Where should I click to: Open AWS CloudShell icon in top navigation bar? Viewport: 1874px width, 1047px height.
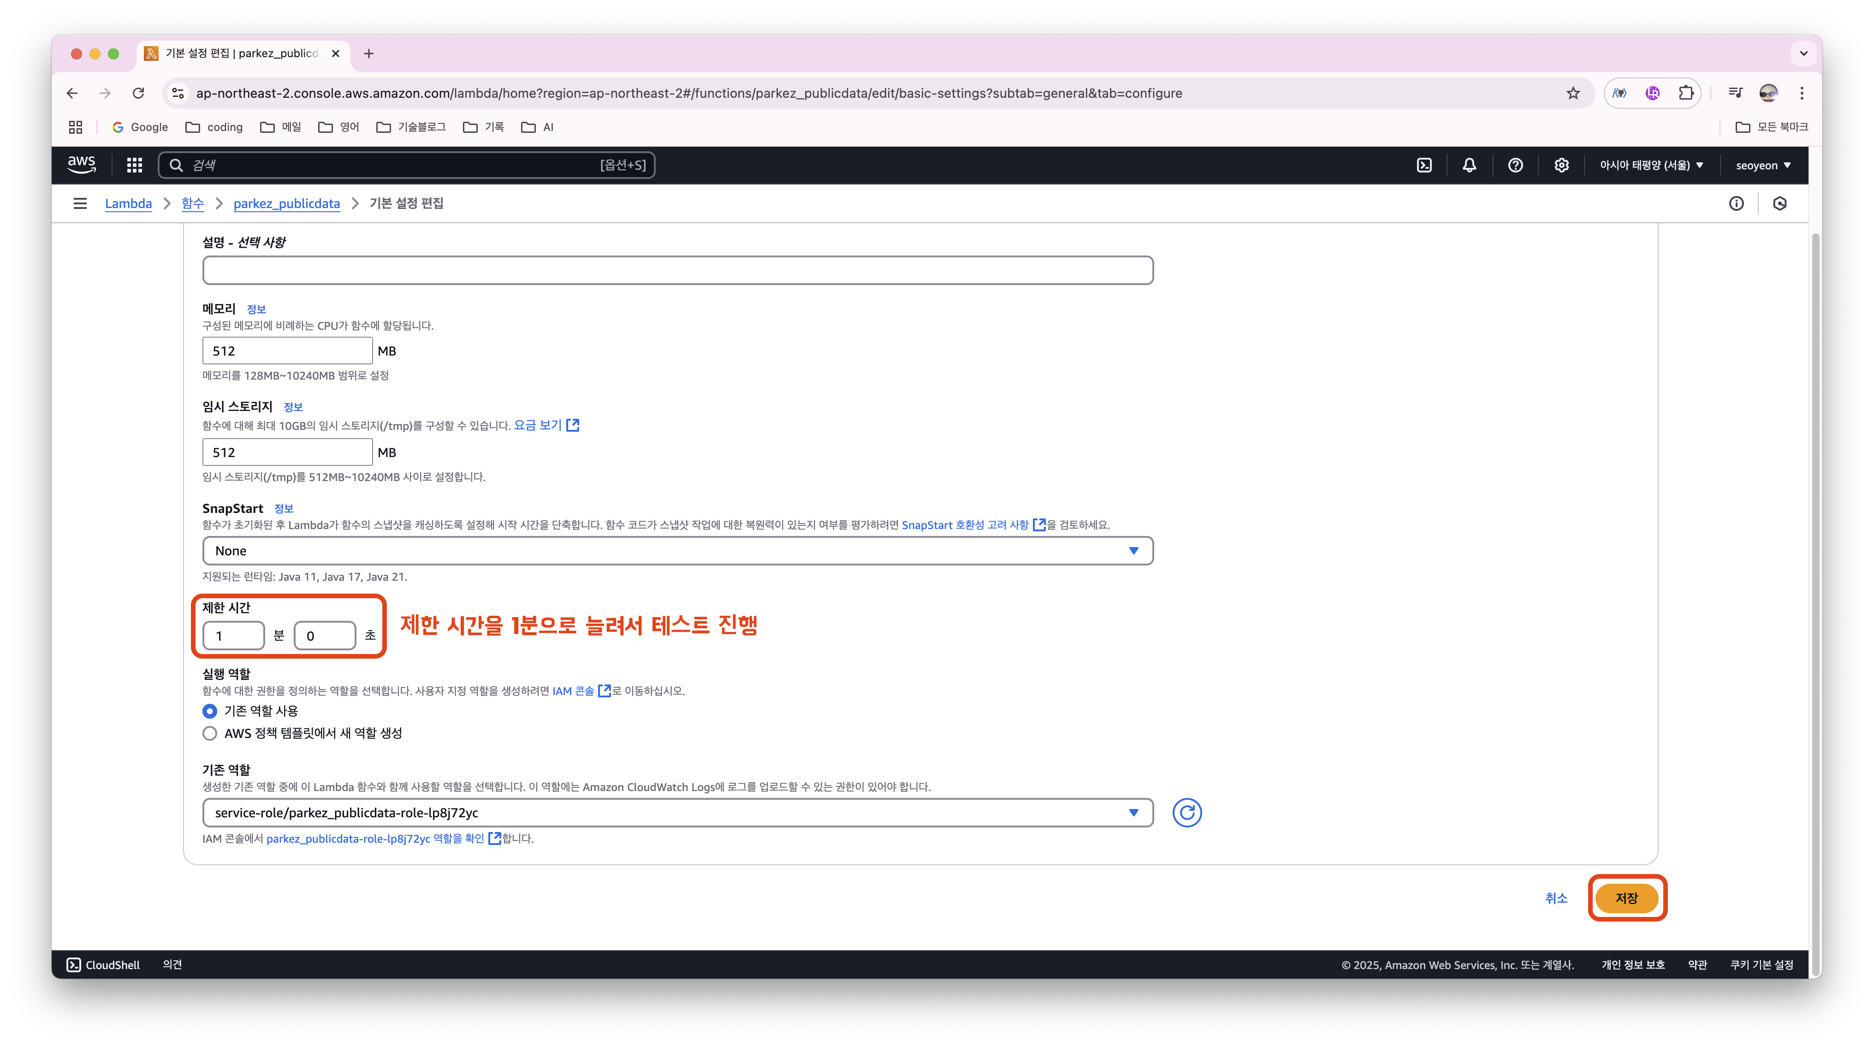coord(1423,165)
